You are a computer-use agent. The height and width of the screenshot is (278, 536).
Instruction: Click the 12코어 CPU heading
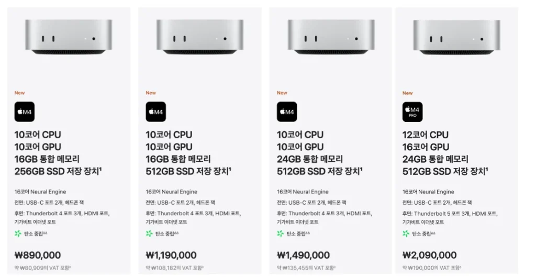tap(426, 135)
